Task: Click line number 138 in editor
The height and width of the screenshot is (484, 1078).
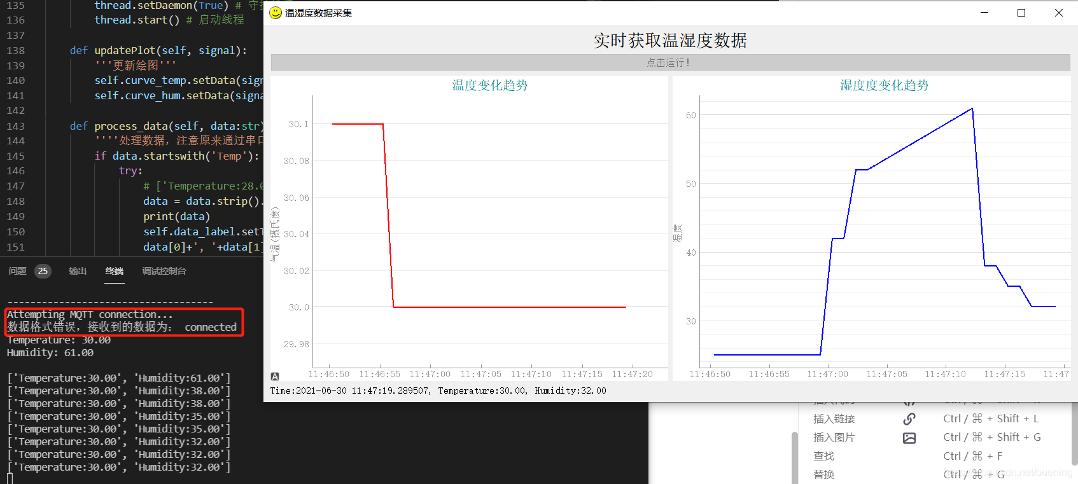Action: (x=15, y=50)
